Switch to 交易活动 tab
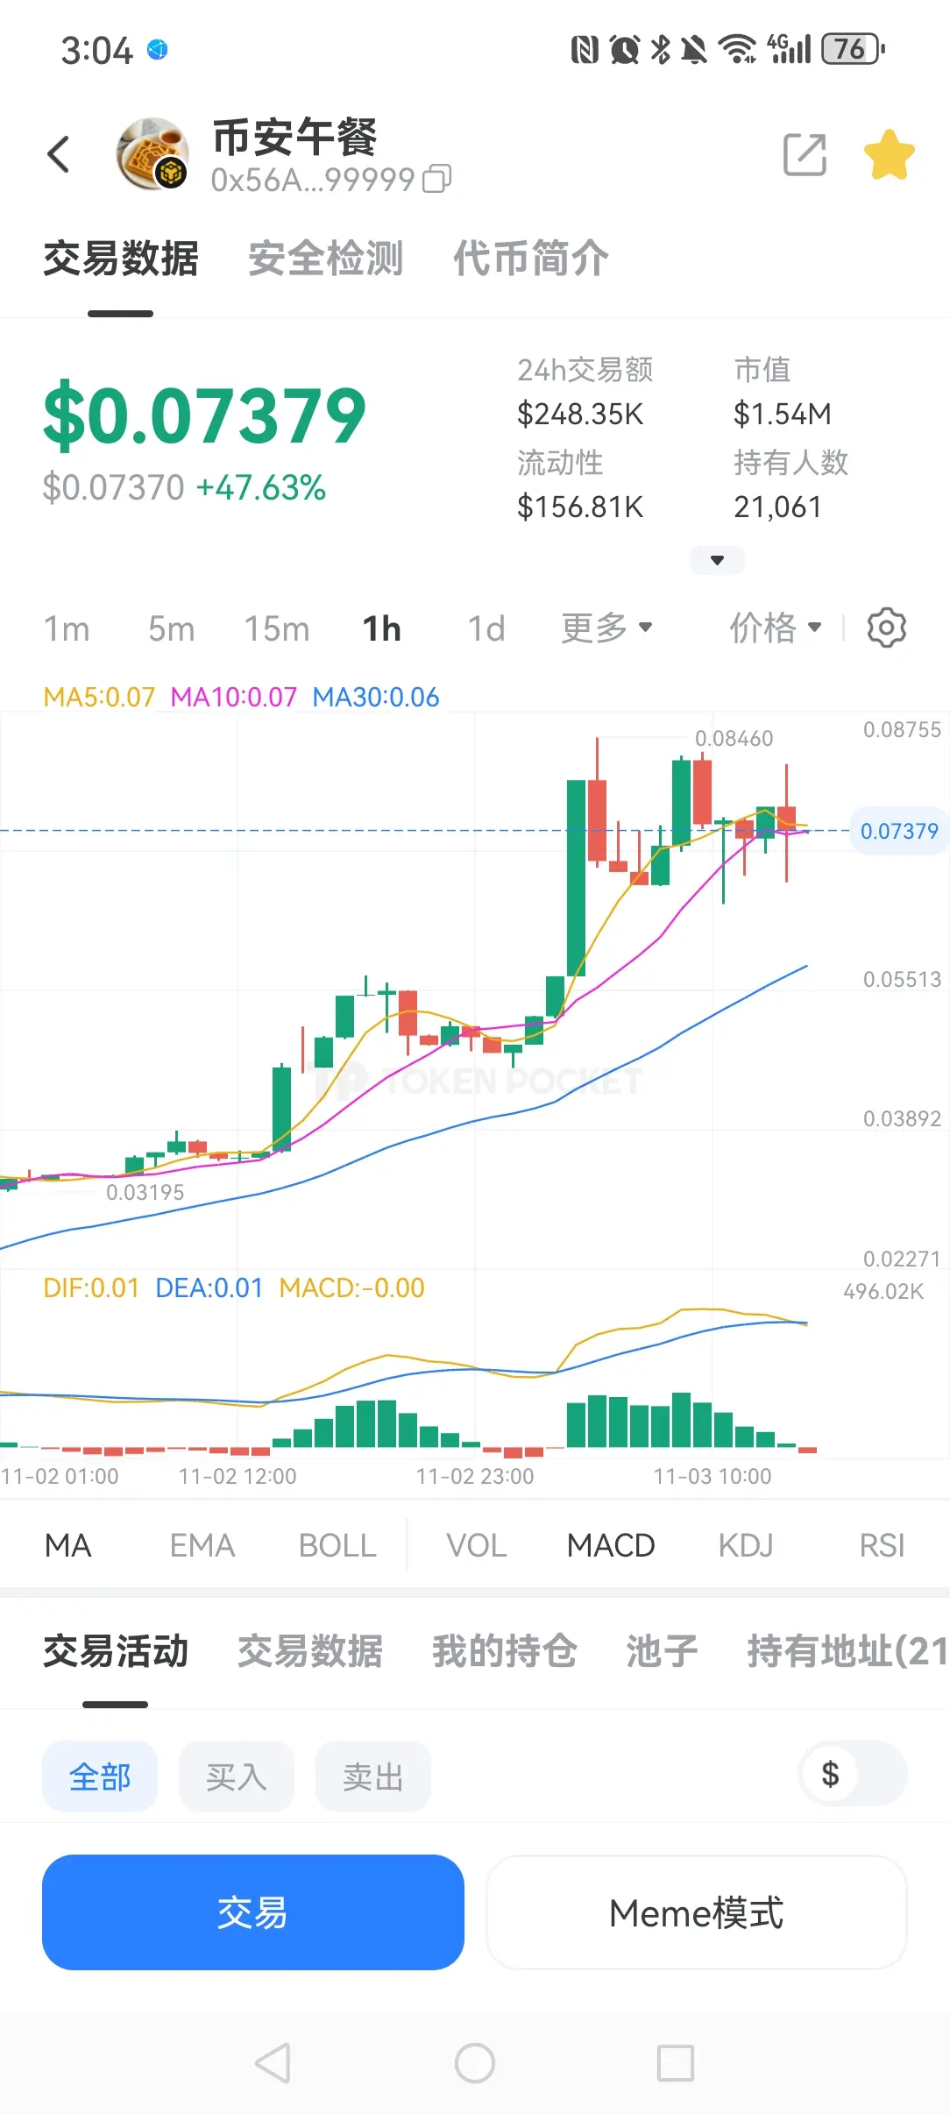950x2114 pixels. point(116,1651)
